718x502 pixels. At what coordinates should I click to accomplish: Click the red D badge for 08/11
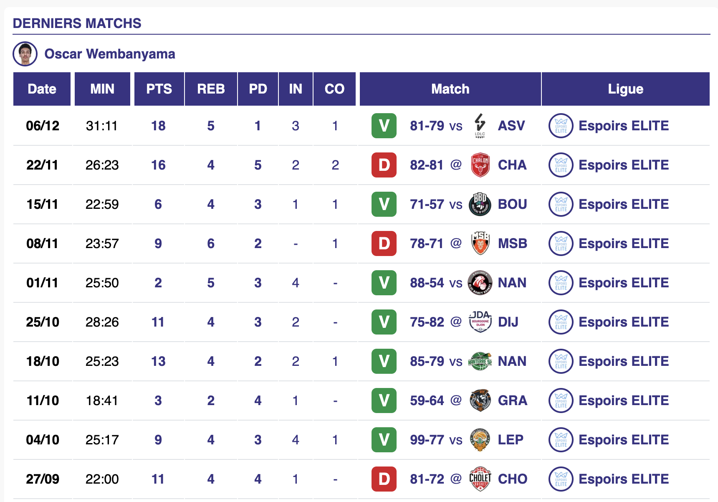point(384,243)
